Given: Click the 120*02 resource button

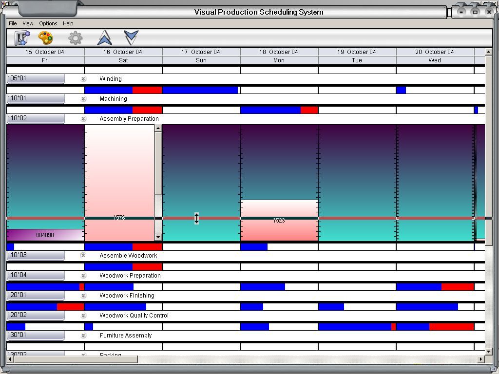Looking at the screenshot, I should pos(35,316).
